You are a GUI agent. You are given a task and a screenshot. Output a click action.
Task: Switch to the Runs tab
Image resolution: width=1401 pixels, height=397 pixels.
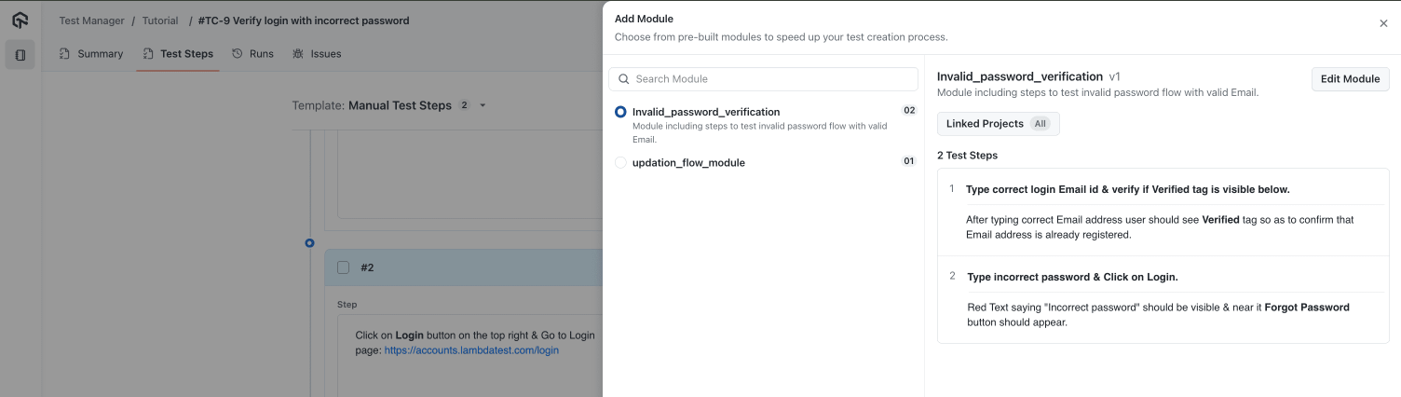pos(252,54)
